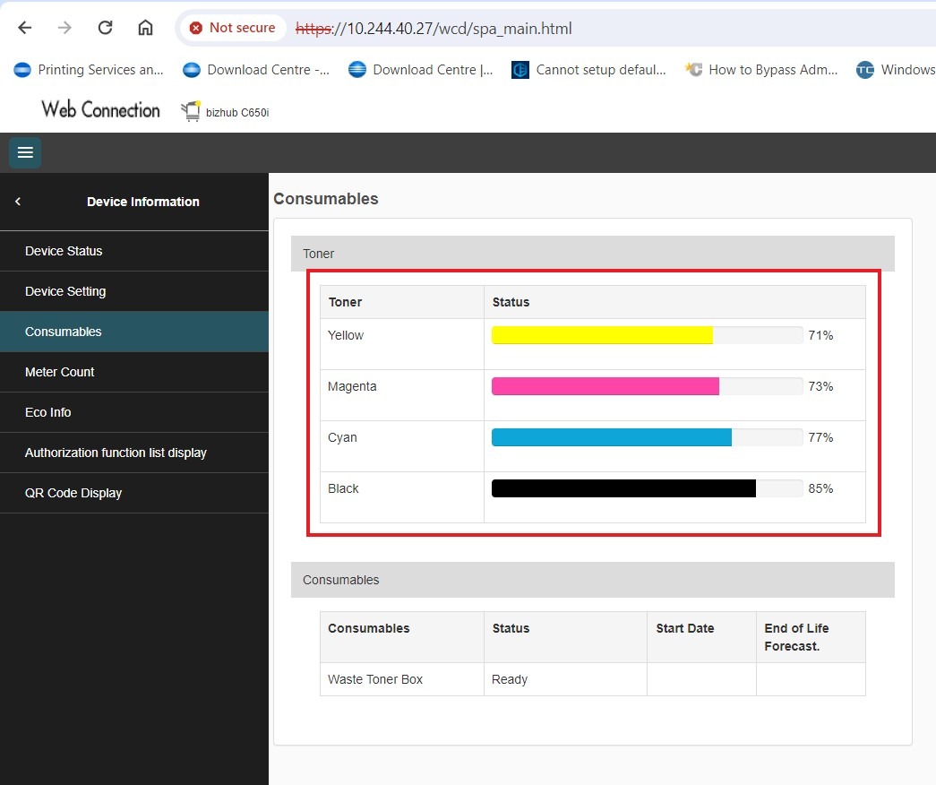Open the Device Status menu item

click(x=64, y=251)
